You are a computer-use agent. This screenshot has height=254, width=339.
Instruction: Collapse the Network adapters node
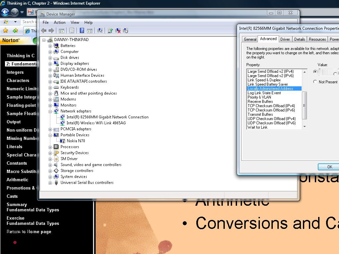click(50, 111)
